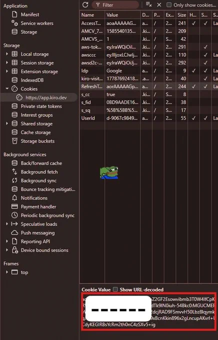Click the Background sync icon
218x340 pixels.
click(x=14, y=180)
